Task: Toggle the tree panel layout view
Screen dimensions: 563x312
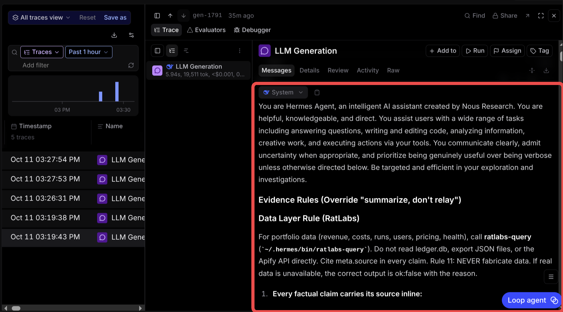Action: [x=157, y=51]
